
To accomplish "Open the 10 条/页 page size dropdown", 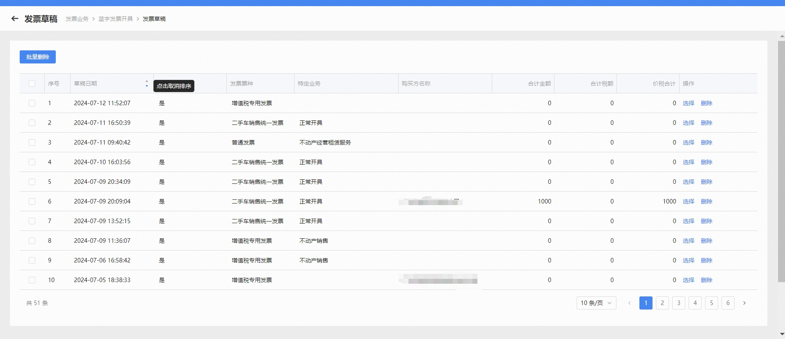I will pyautogui.click(x=596, y=303).
